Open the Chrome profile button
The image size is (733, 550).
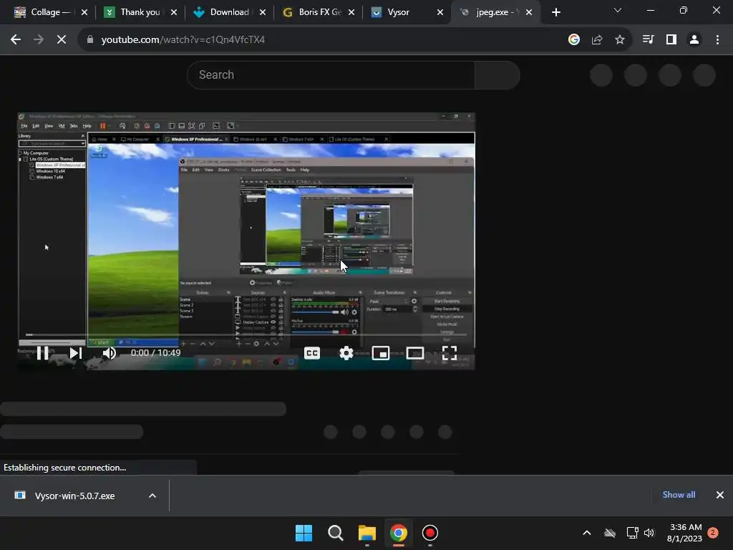tap(694, 40)
